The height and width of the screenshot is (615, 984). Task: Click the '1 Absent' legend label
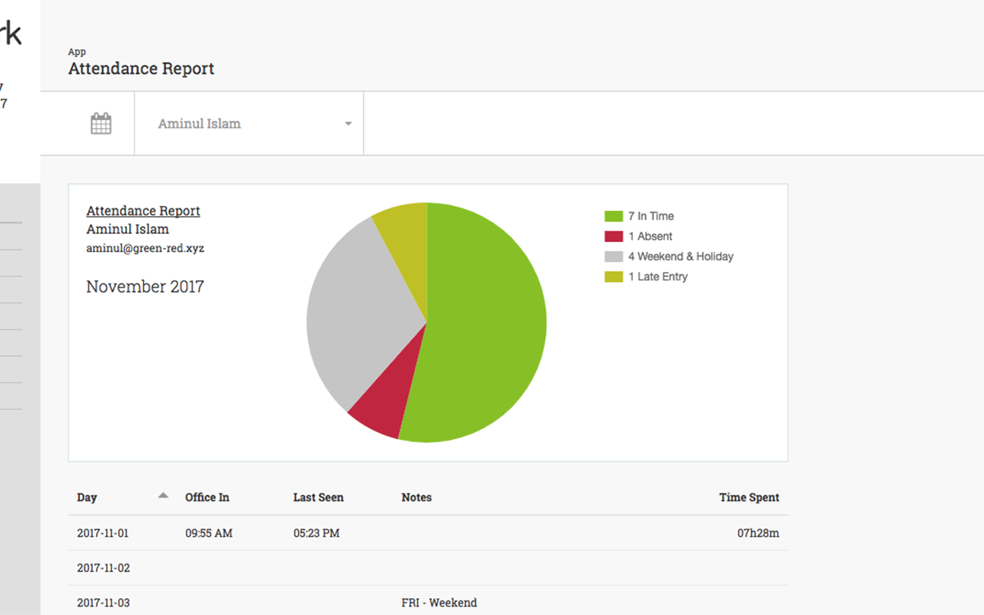click(x=650, y=236)
